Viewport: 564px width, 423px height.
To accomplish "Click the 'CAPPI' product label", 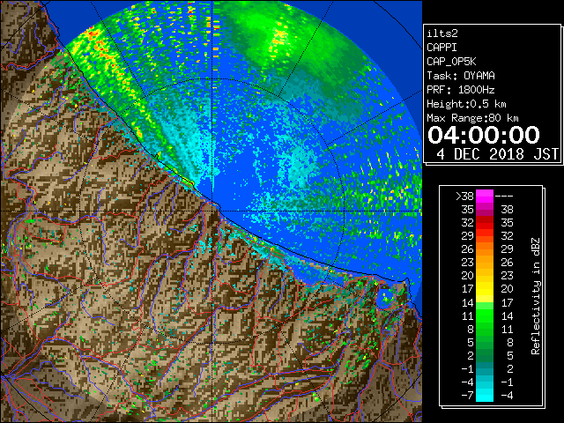I will 442,48.
